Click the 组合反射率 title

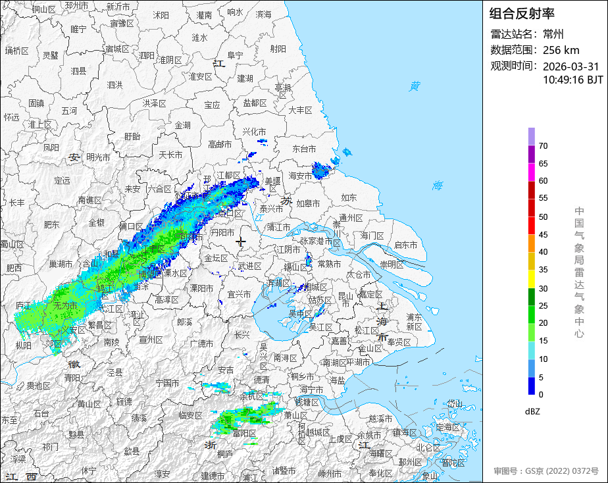tap(522, 14)
